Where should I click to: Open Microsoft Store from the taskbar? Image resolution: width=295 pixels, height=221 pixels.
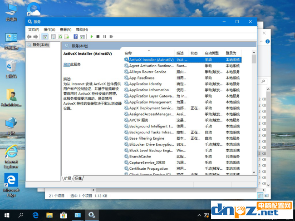[64, 215]
